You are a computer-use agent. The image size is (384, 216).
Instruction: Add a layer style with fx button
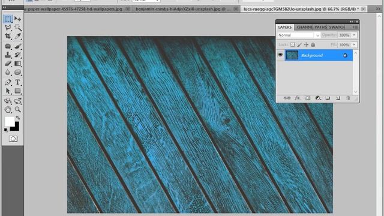[298, 98]
